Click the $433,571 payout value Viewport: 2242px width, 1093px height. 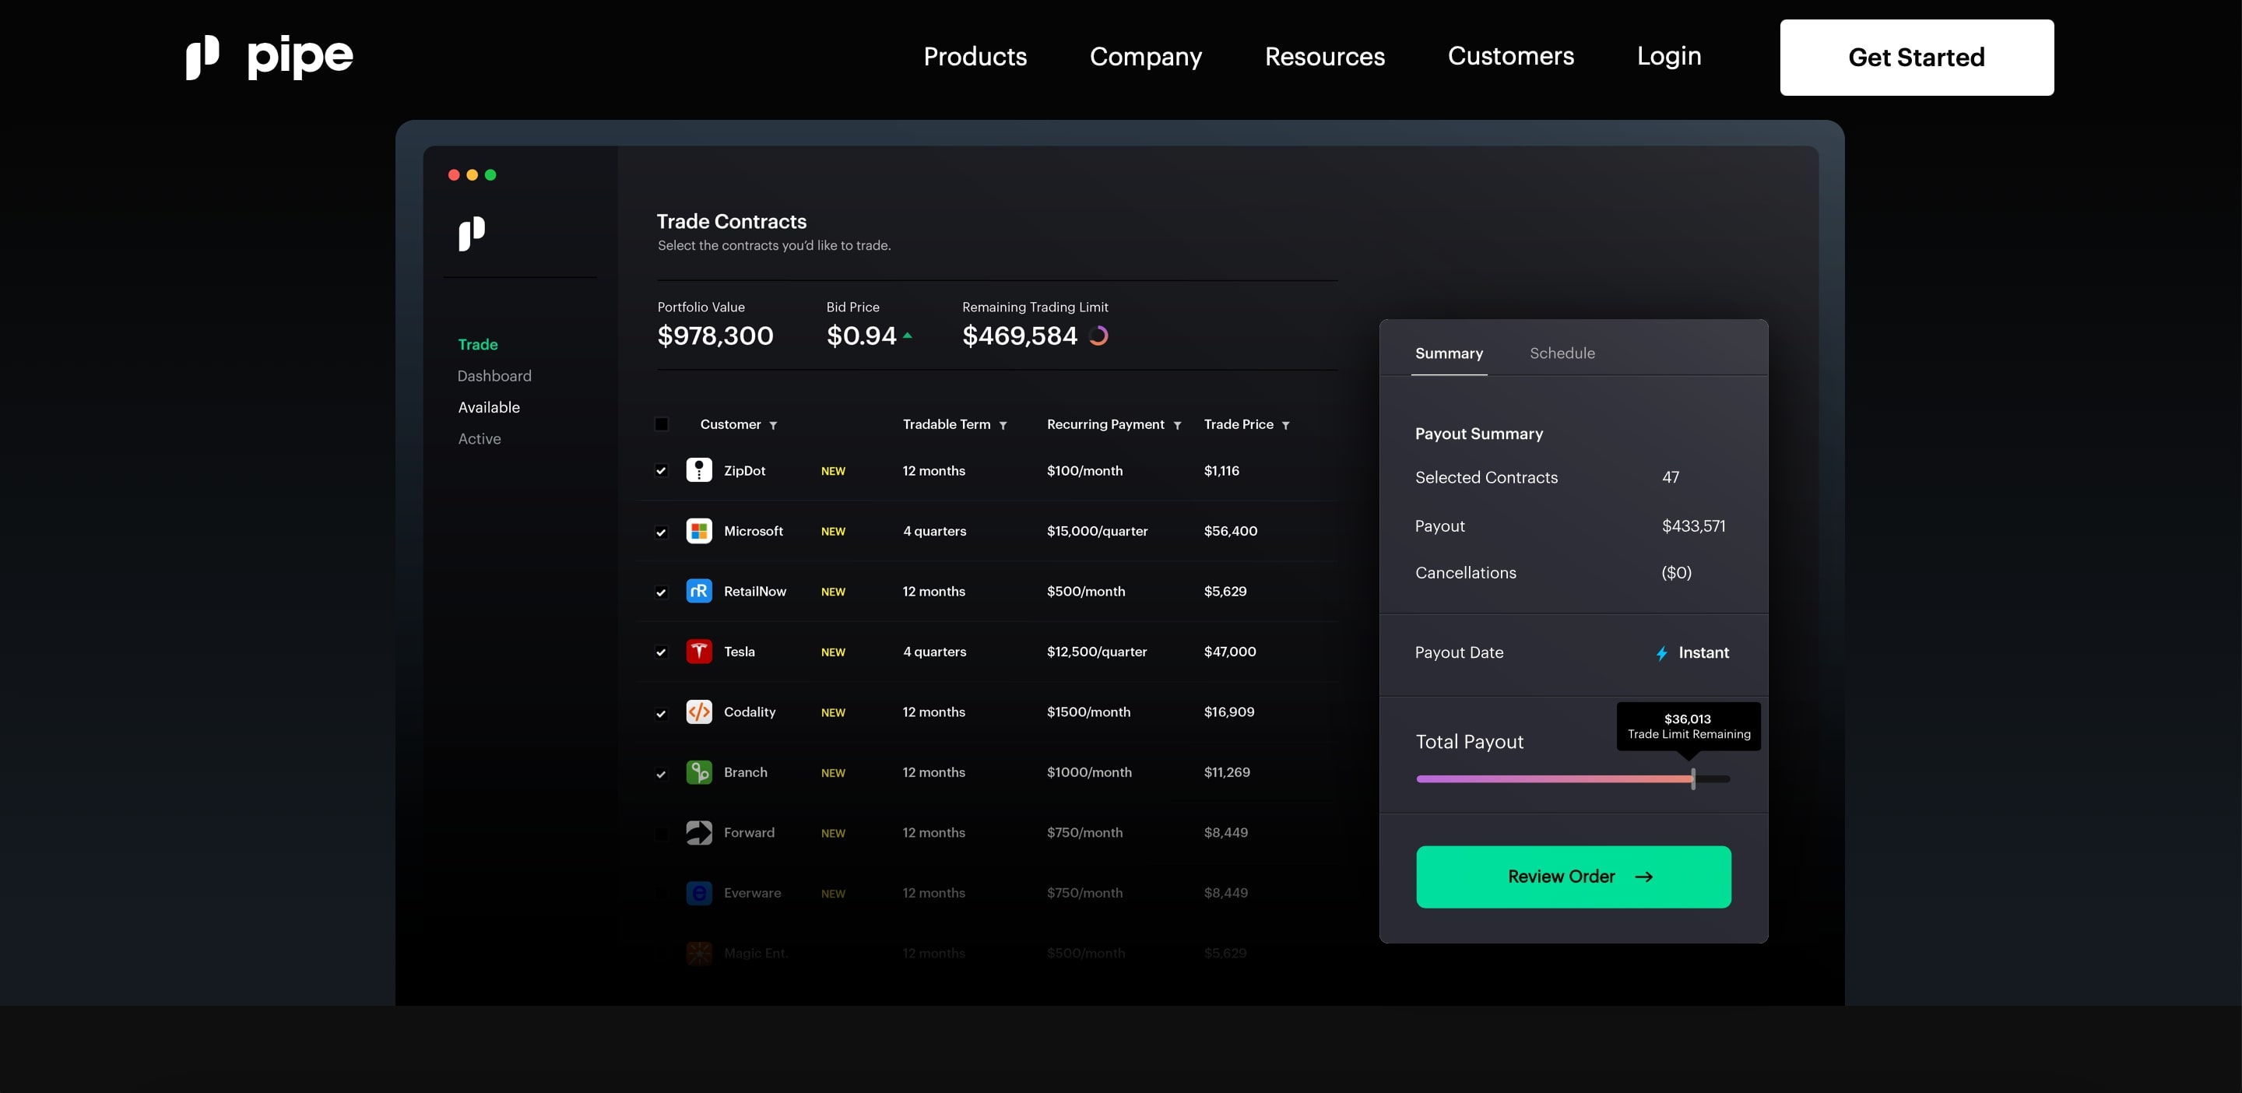(1693, 525)
